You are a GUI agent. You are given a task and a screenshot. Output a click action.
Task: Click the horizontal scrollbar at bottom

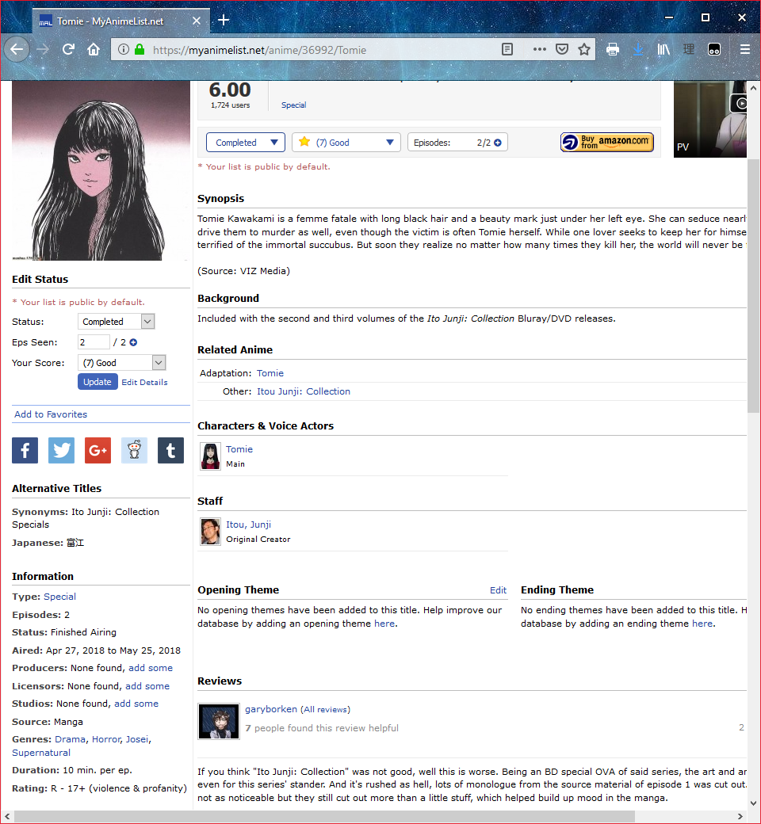click(324, 816)
